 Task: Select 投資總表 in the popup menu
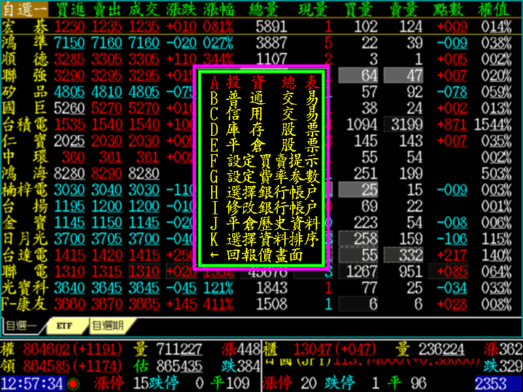click(x=265, y=83)
